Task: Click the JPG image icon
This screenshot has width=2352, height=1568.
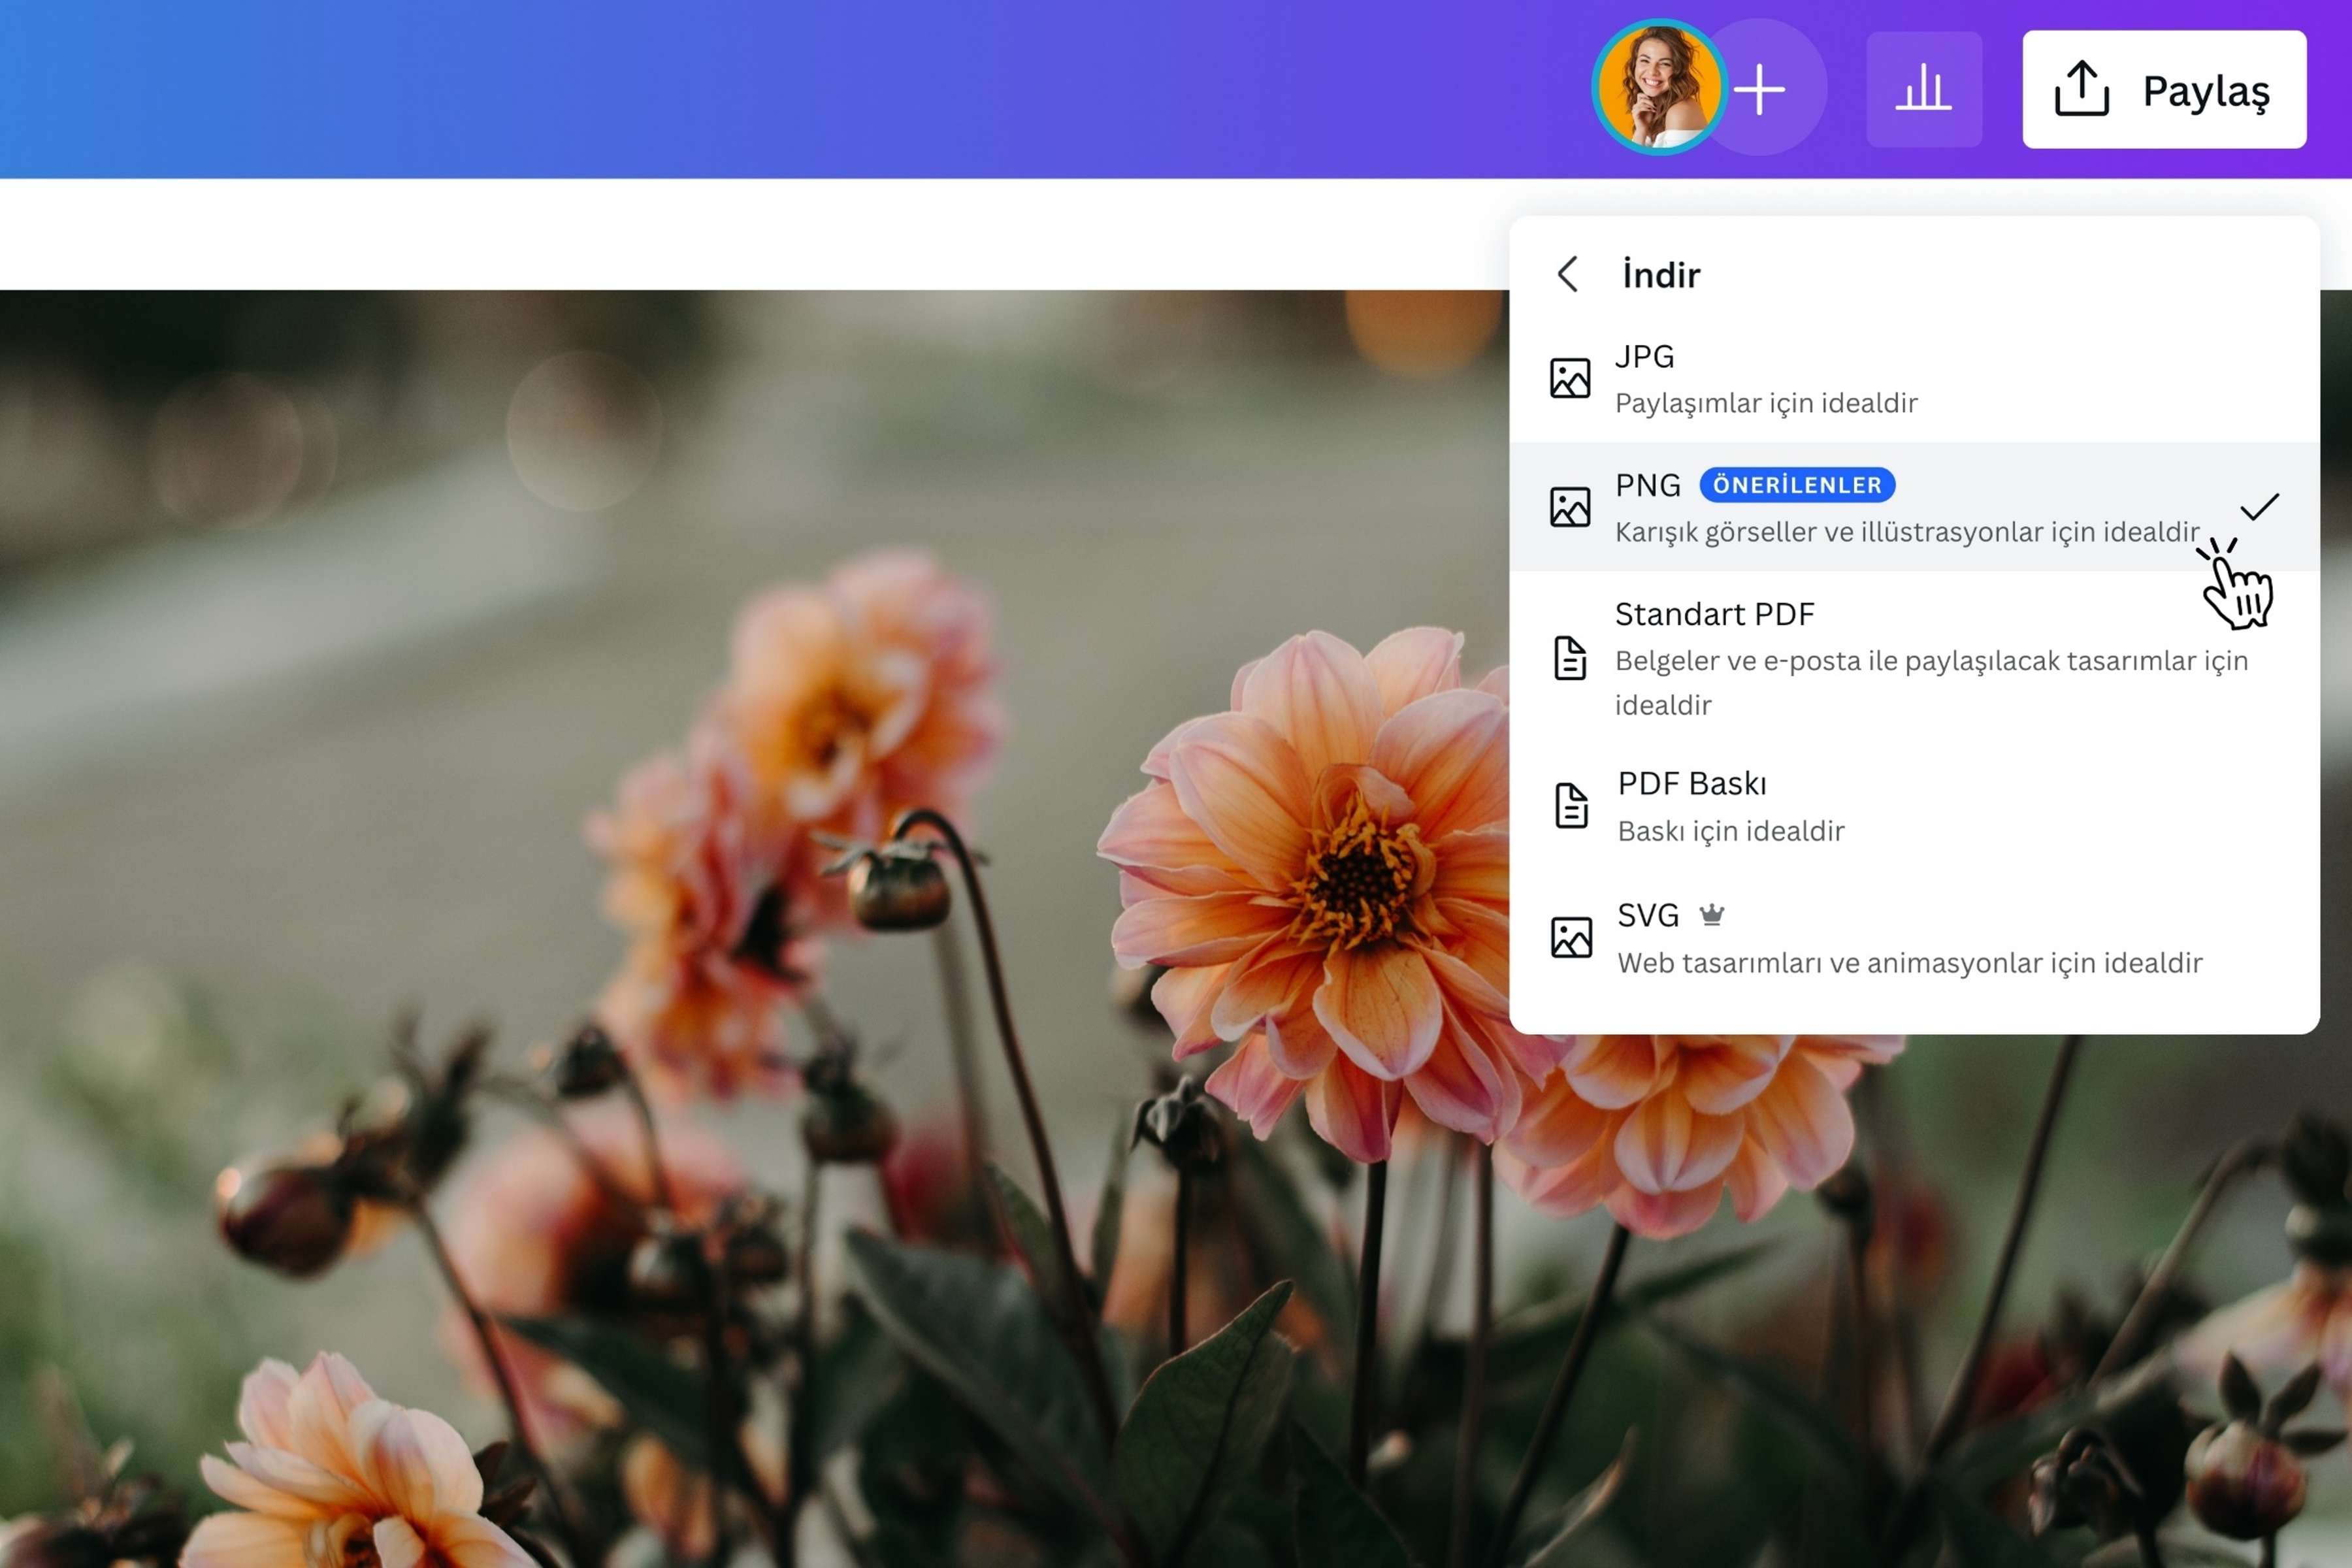Action: pyautogui.click(x=1570, y=379)
